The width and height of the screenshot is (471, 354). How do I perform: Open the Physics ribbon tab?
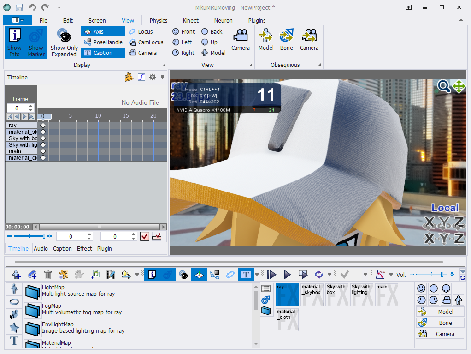point(158,20)
